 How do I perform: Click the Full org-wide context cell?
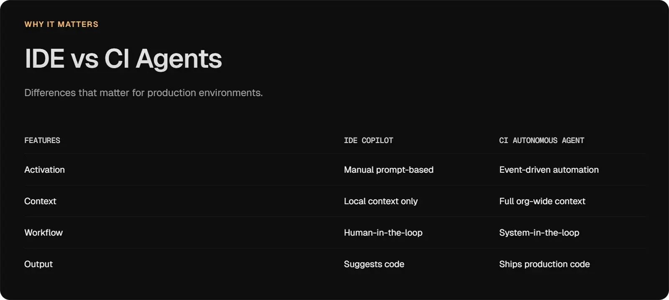point(542,201)
